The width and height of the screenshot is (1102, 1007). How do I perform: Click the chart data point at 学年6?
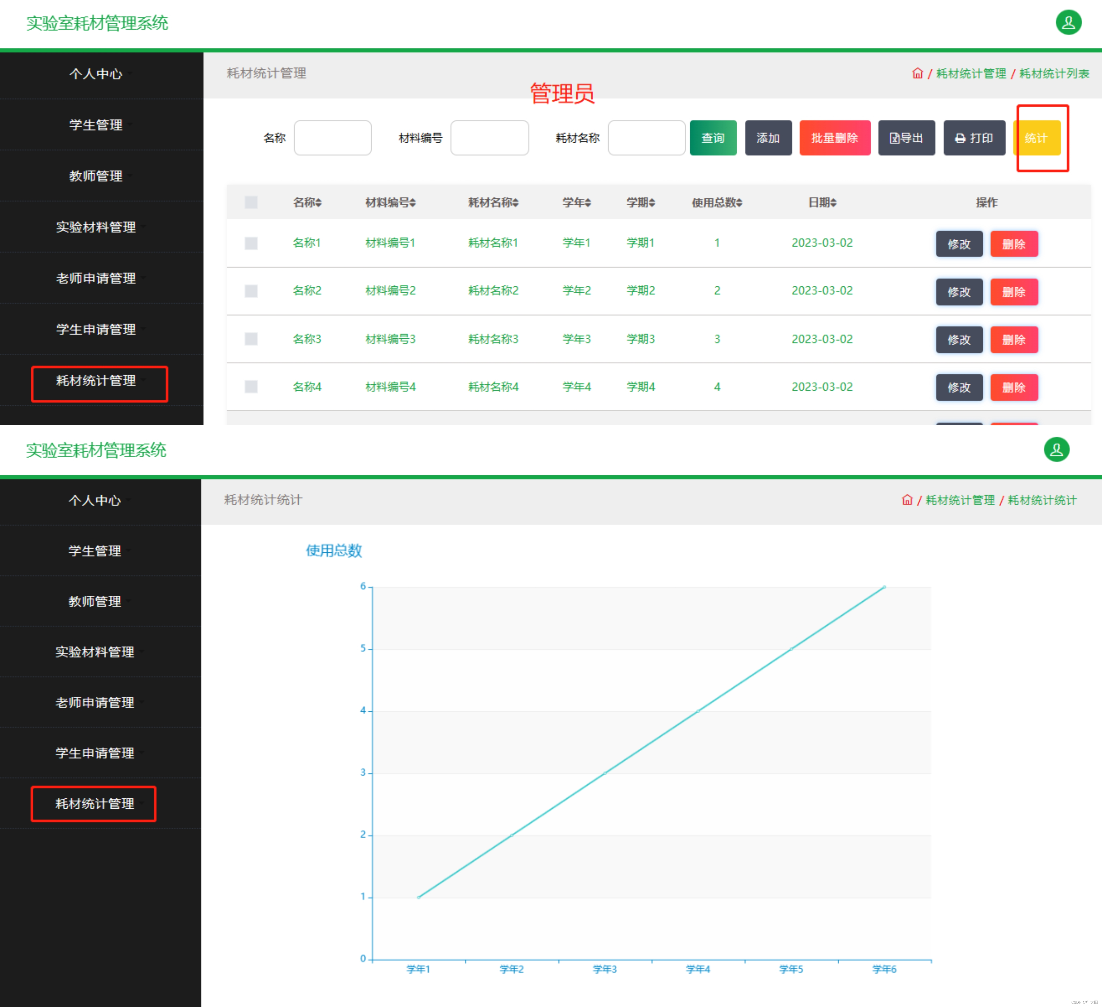[884, 587]
